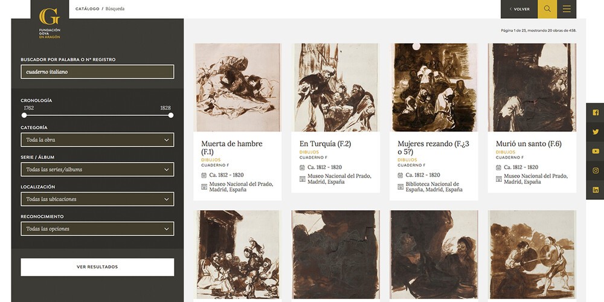Expand the Localización dropdown
Screen dimensions: 604x302
tap(97, 199)
